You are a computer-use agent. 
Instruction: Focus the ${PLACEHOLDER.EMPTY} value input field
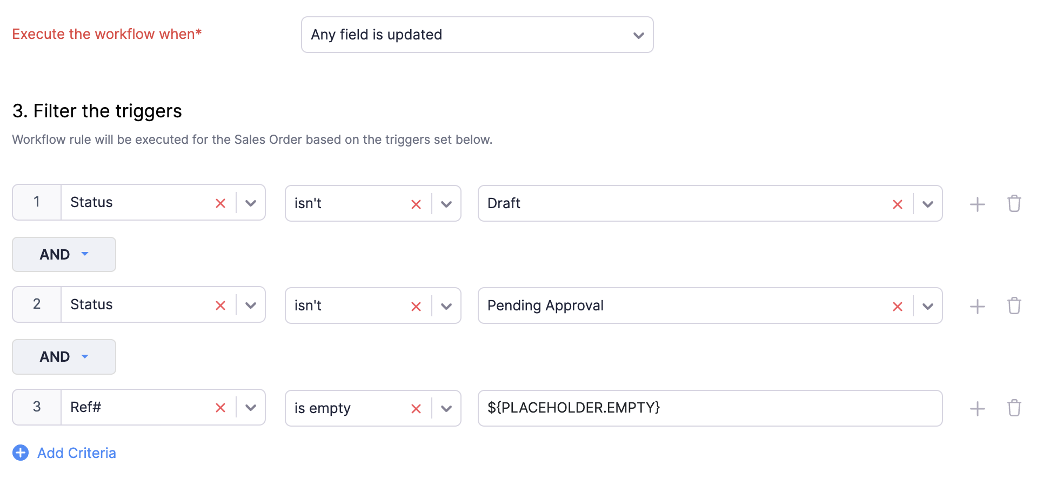(710, 408)
